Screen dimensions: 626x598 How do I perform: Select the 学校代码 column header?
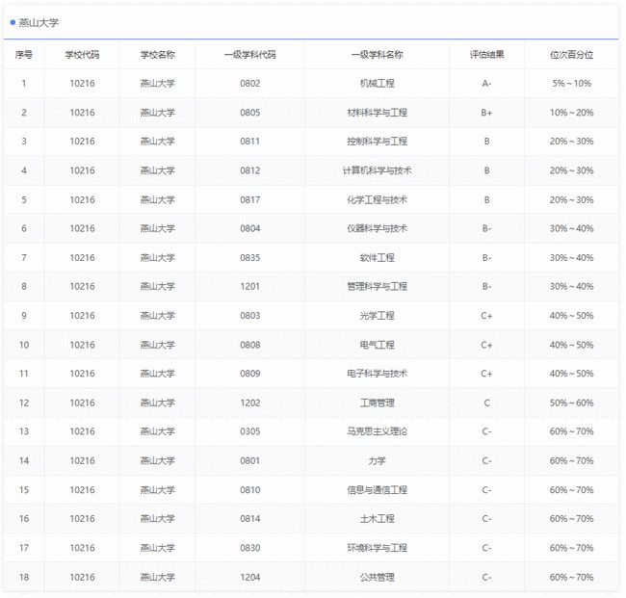pyautogui.click(x=82, y=54)
